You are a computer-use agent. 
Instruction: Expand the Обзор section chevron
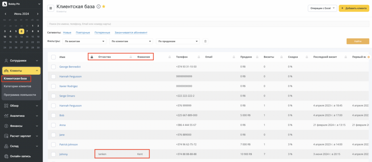[37, 106]
